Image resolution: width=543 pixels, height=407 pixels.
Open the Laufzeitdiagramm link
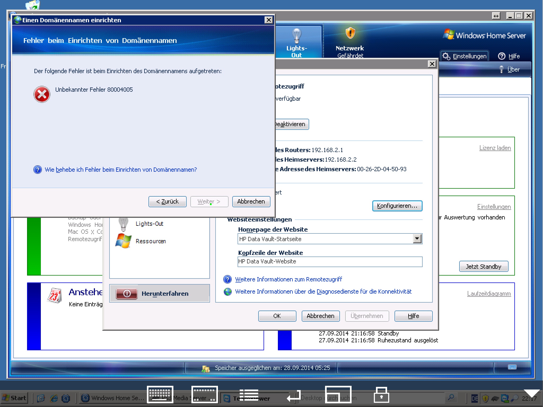click(x=489, y=294)
